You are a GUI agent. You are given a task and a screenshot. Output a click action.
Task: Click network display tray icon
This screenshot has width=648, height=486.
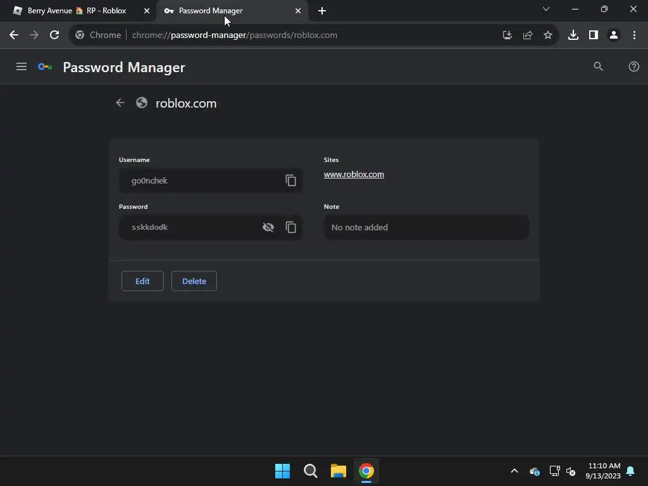coord(554,471)
